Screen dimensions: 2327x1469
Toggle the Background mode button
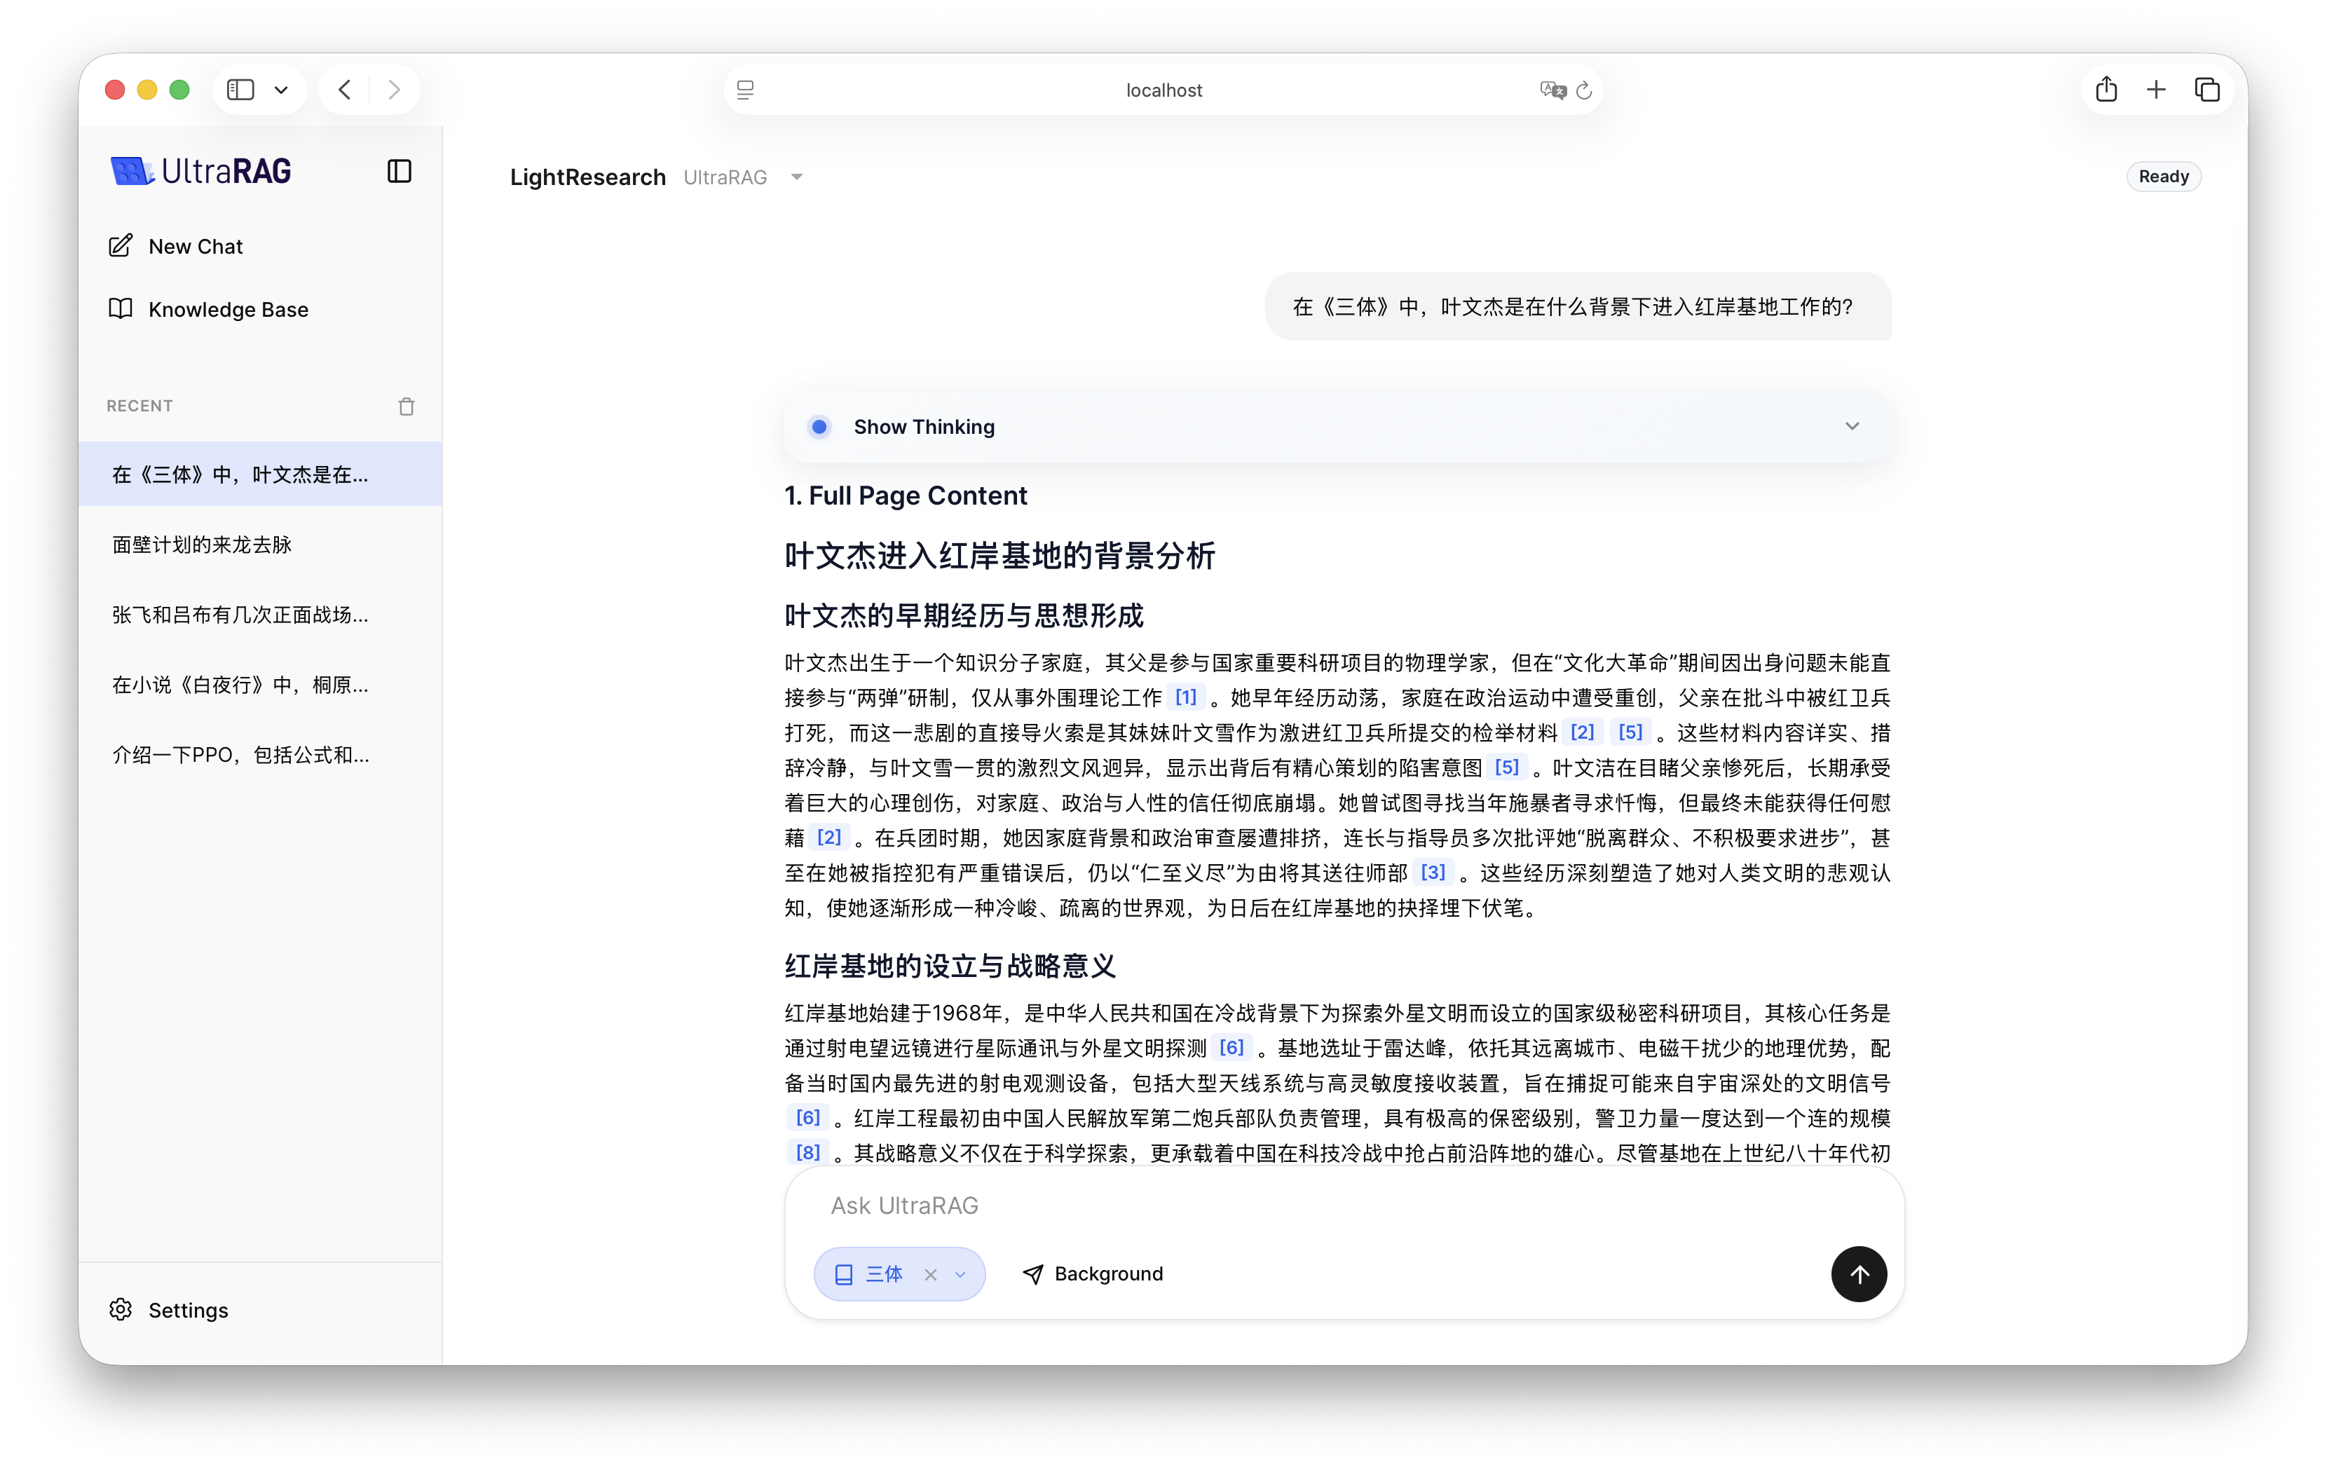pyautogui.click(x=1093, y=1273)
